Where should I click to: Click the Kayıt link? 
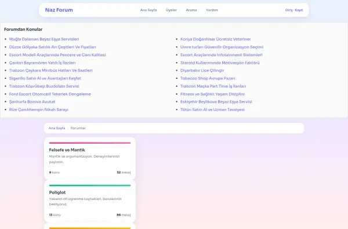[299, 10]
